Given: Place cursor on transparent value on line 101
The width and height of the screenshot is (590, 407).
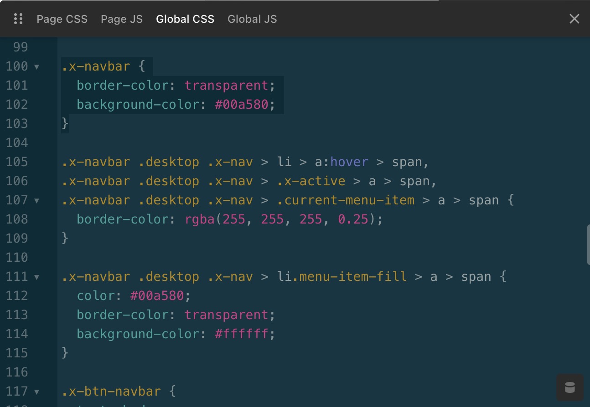Looking at the screenshot, I should tap(226, 86).
